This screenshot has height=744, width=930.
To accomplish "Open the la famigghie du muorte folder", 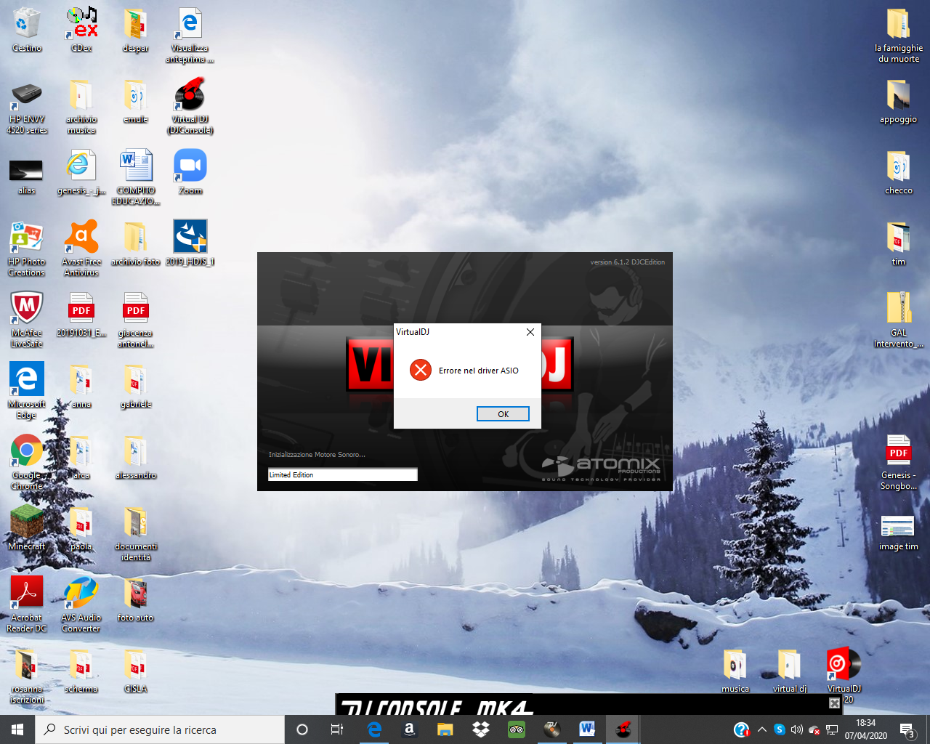I will (x=899, y=36).
